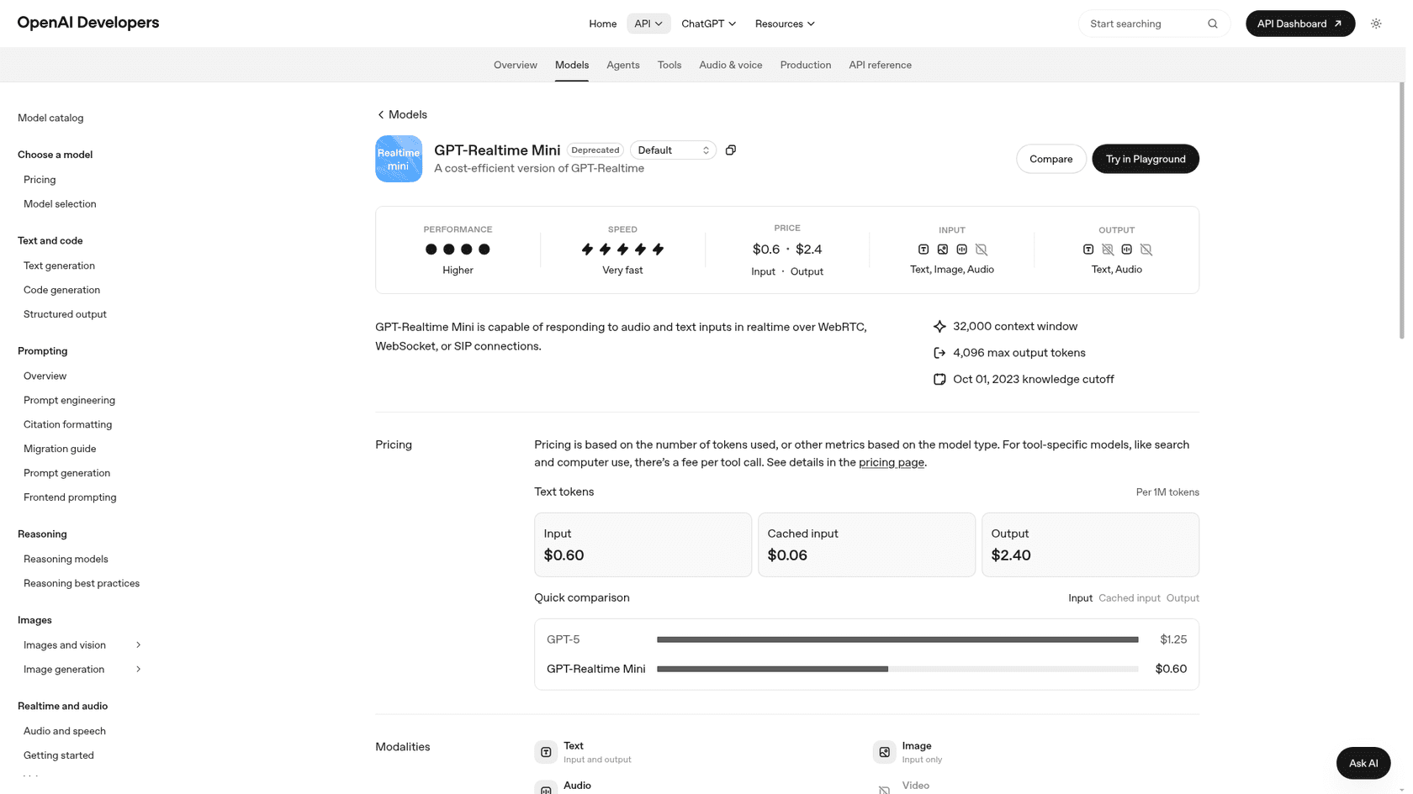
Task: Click the Image modality icon under Modalities
Action: click(x=884, y=752)
